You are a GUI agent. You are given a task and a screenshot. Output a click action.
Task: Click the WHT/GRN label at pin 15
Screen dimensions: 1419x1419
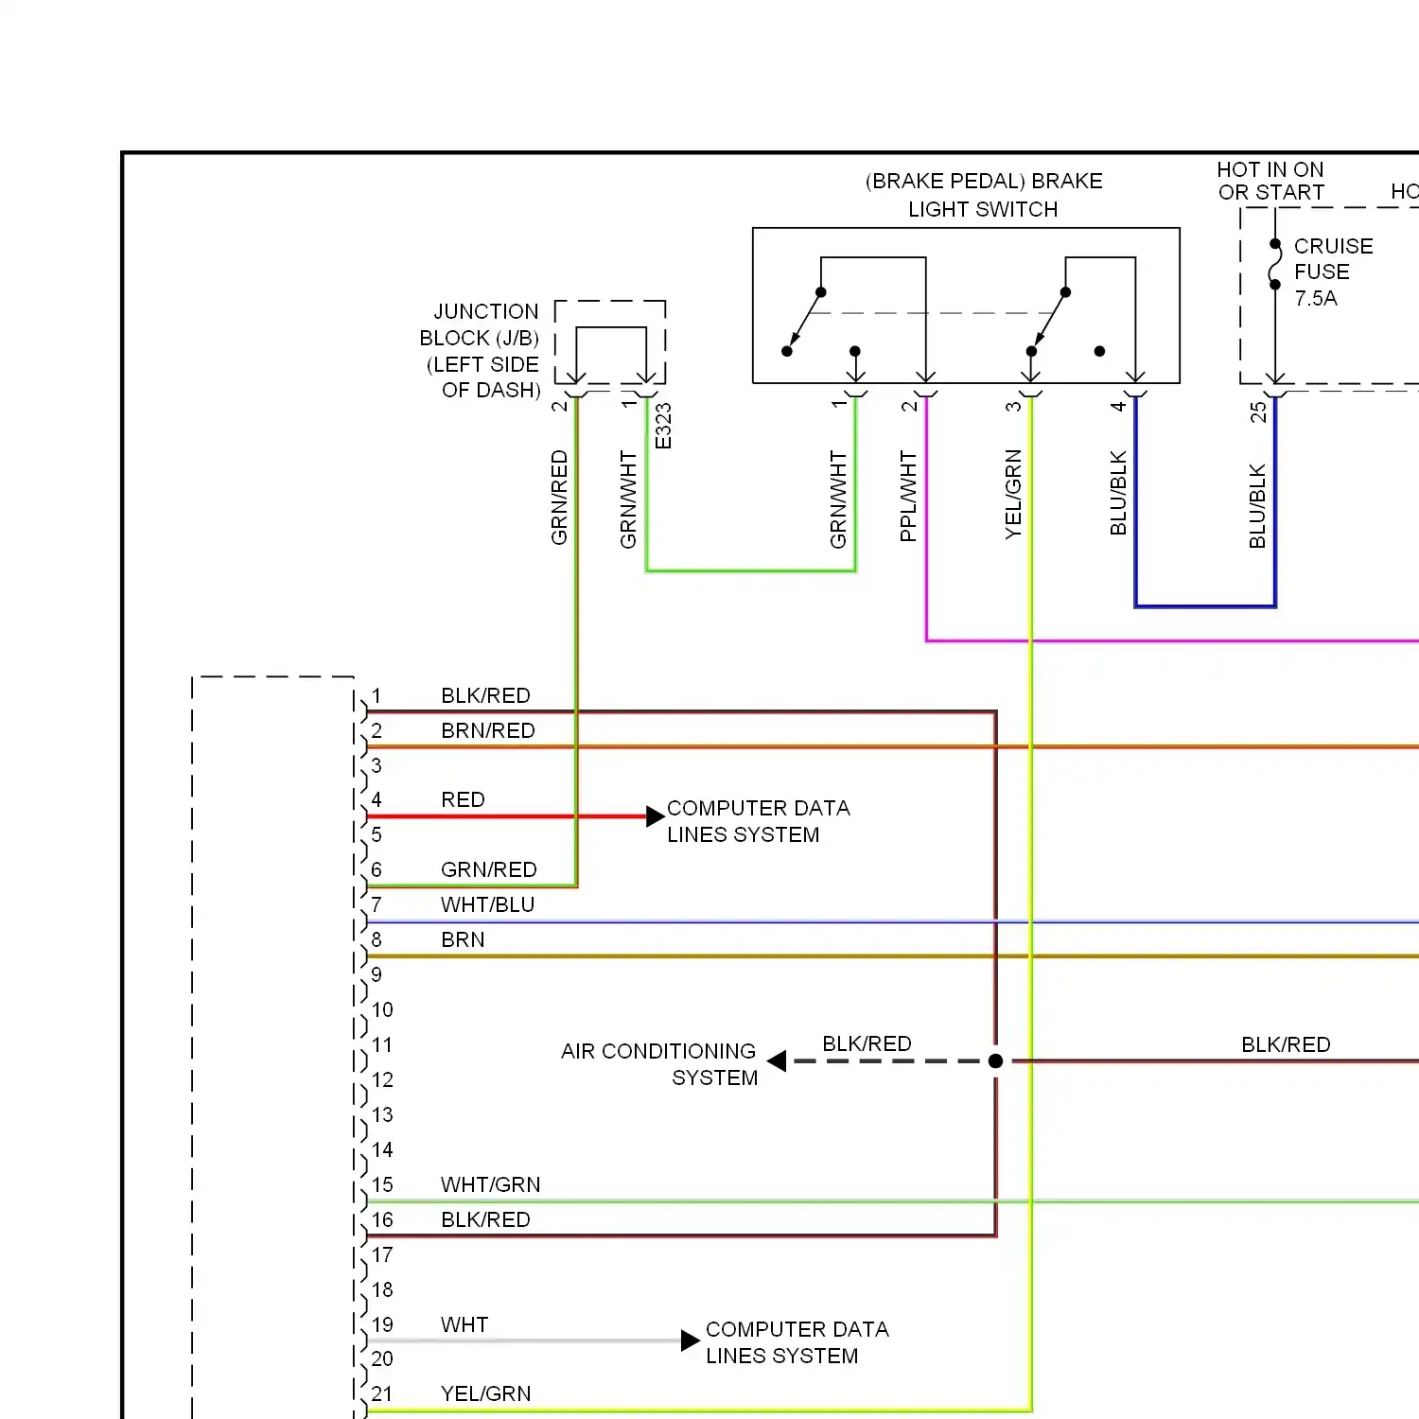click(491, 1184)
